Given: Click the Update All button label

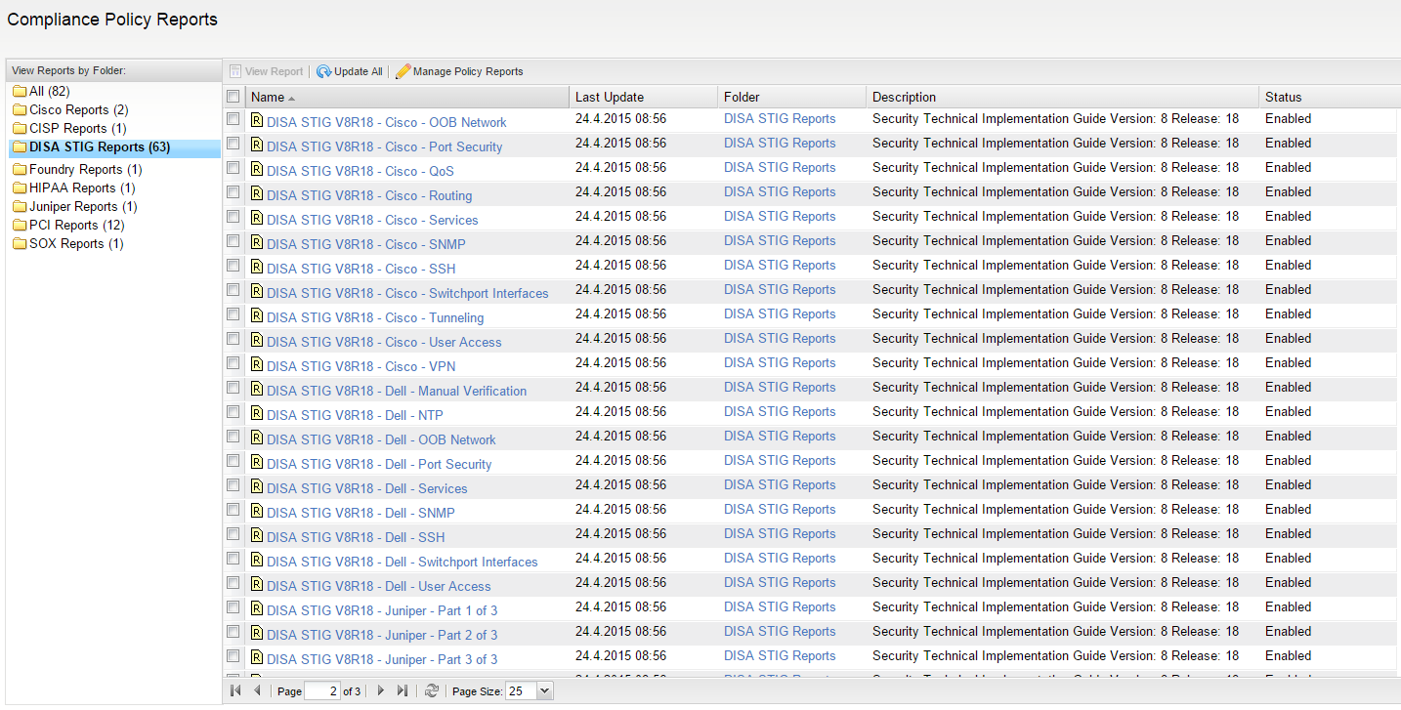Looking at the screenshot, I should 359,71.
